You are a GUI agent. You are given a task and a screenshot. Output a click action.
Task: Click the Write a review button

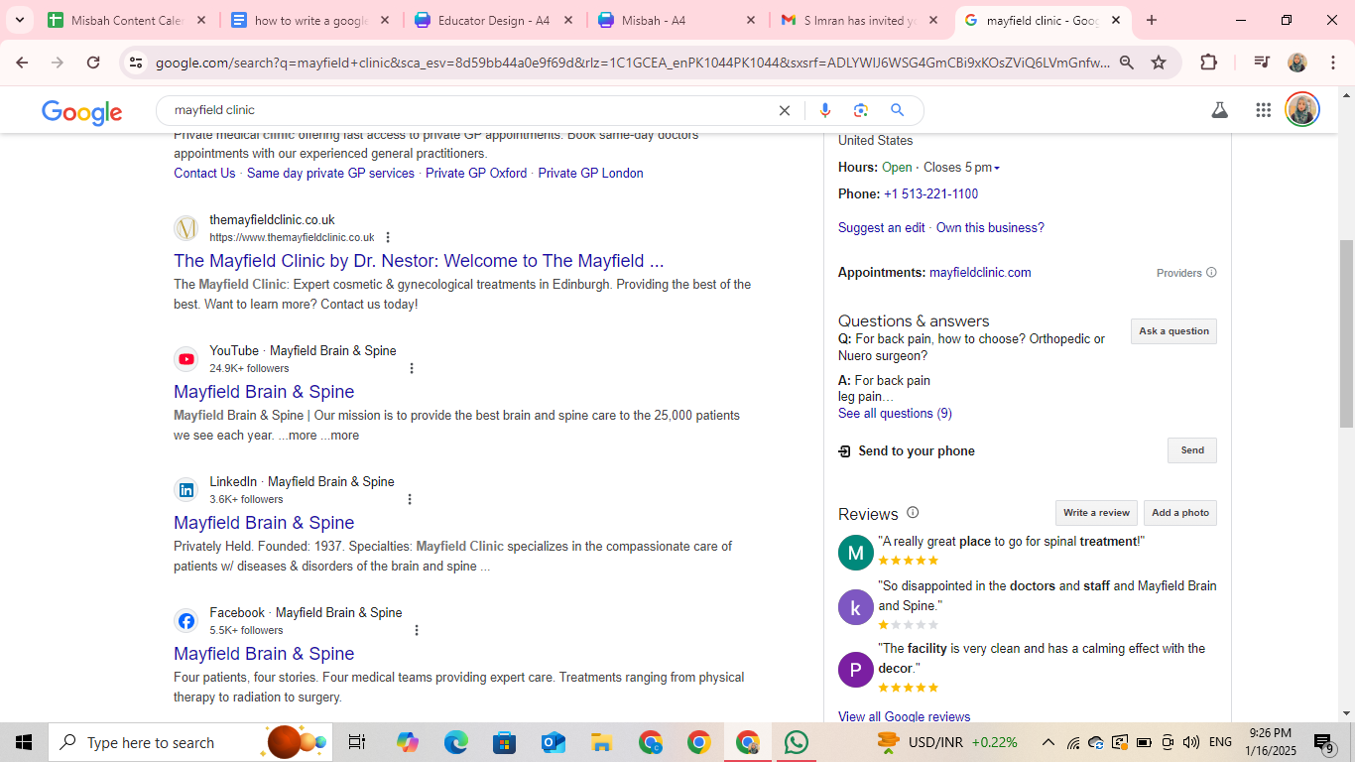1096,513
